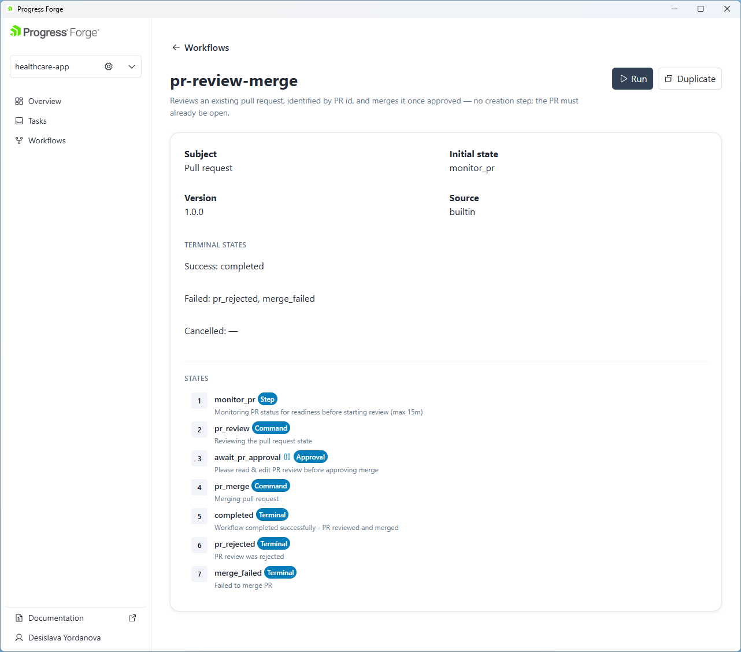Viewport: 741px width, 652px height.
Task: Click the Approval badge on await_pr_approval
Action: [x=310, y=457]
